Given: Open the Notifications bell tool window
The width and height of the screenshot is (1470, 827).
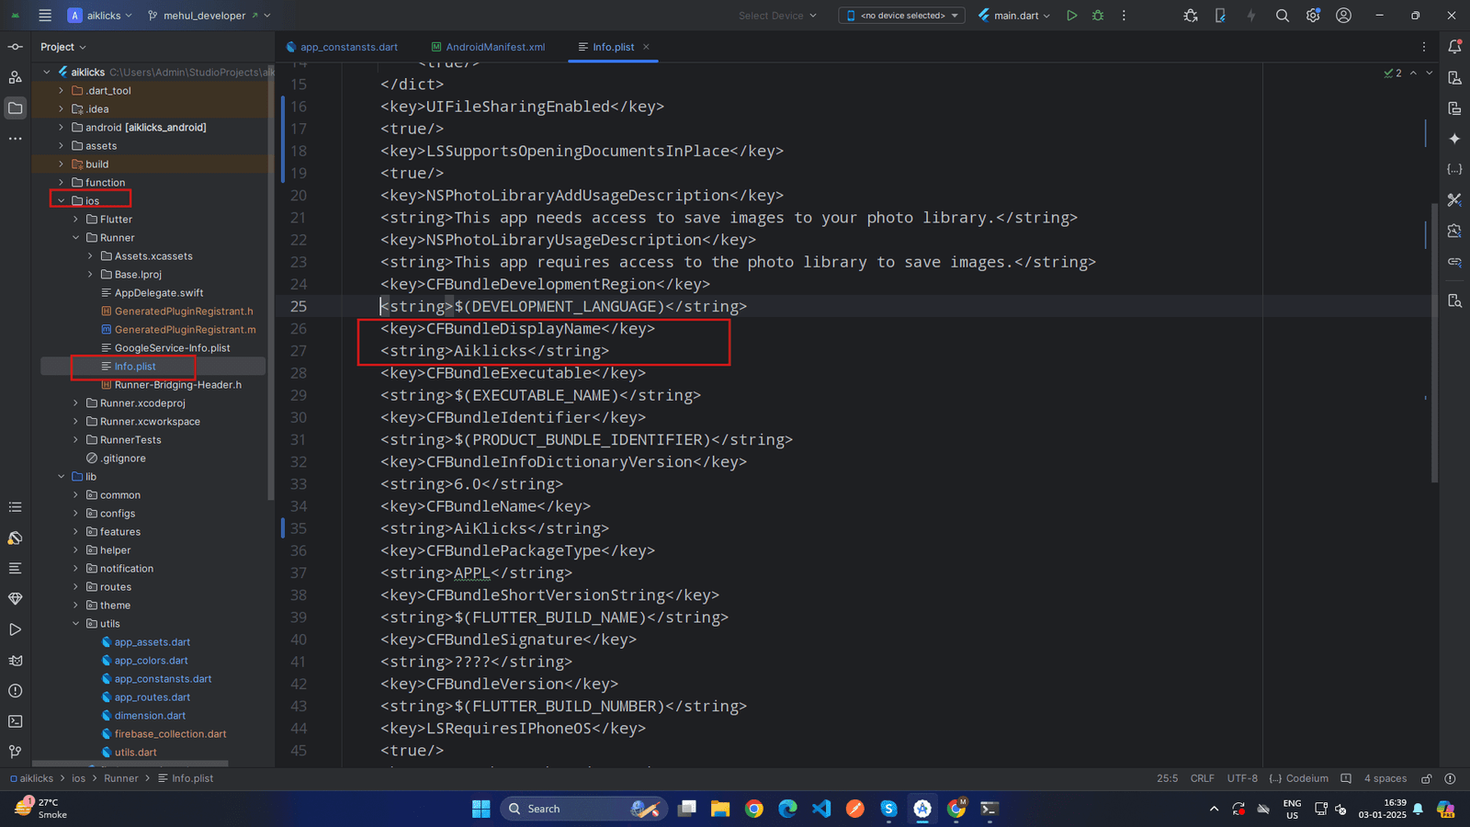Looking at the screenshot, I should [1454, 47].
